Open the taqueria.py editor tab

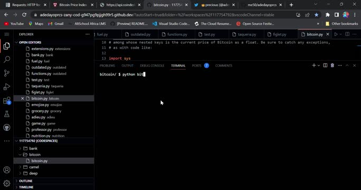246,34
